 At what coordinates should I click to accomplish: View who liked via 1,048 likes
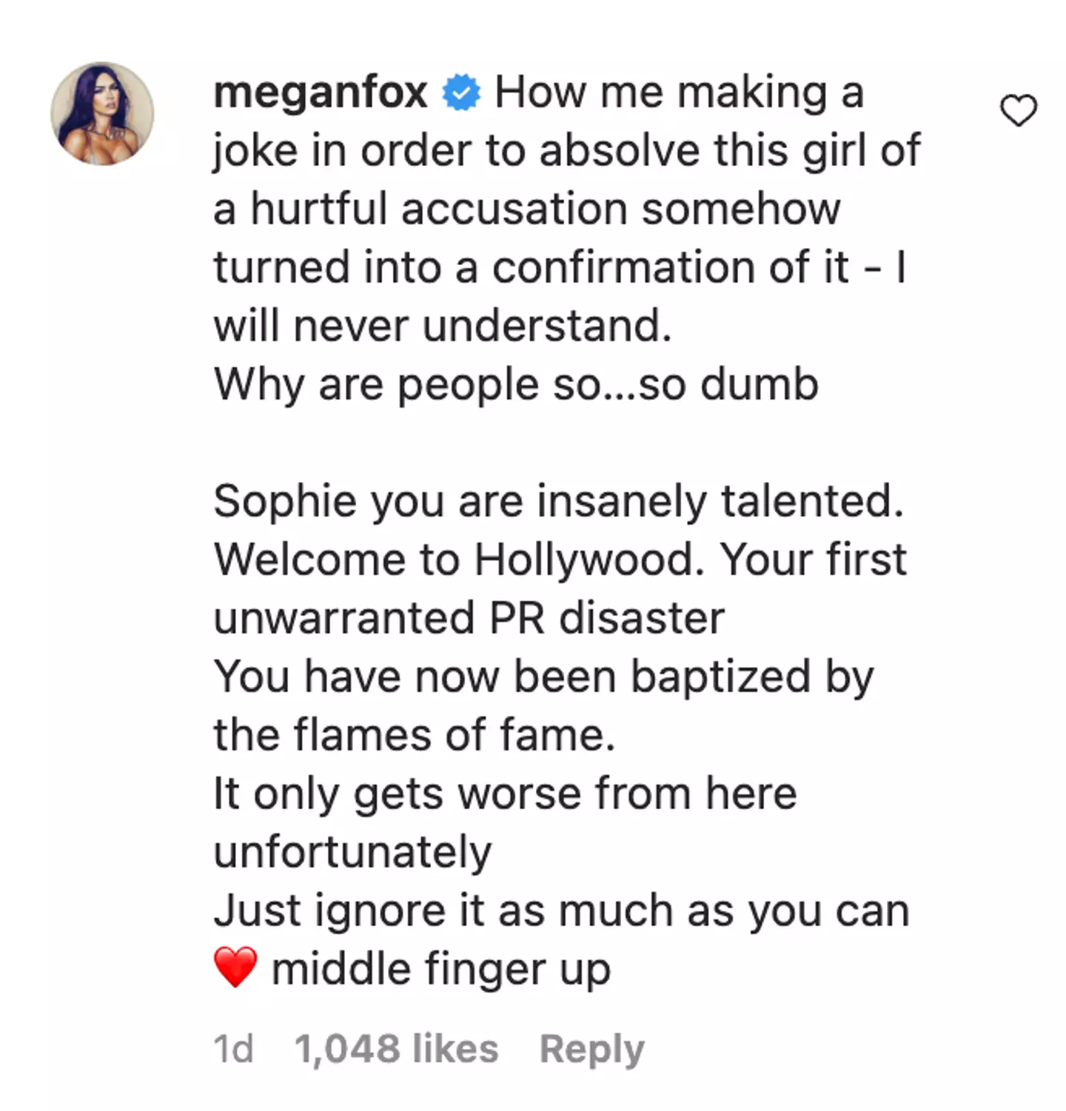[x=396, y=1049]
